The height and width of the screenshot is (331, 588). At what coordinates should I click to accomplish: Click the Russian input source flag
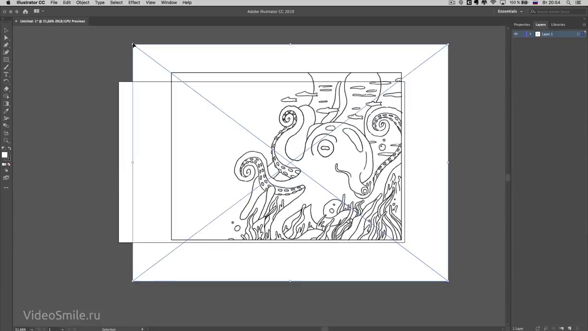535,3
